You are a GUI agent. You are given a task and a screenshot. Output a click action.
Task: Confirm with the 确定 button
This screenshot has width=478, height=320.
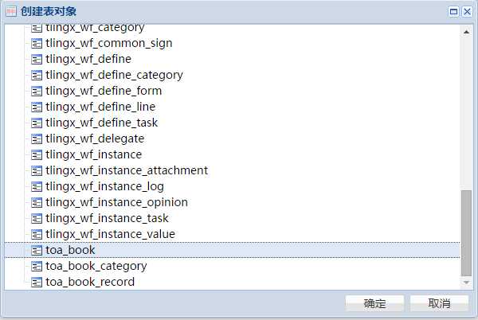click(374, 303)
